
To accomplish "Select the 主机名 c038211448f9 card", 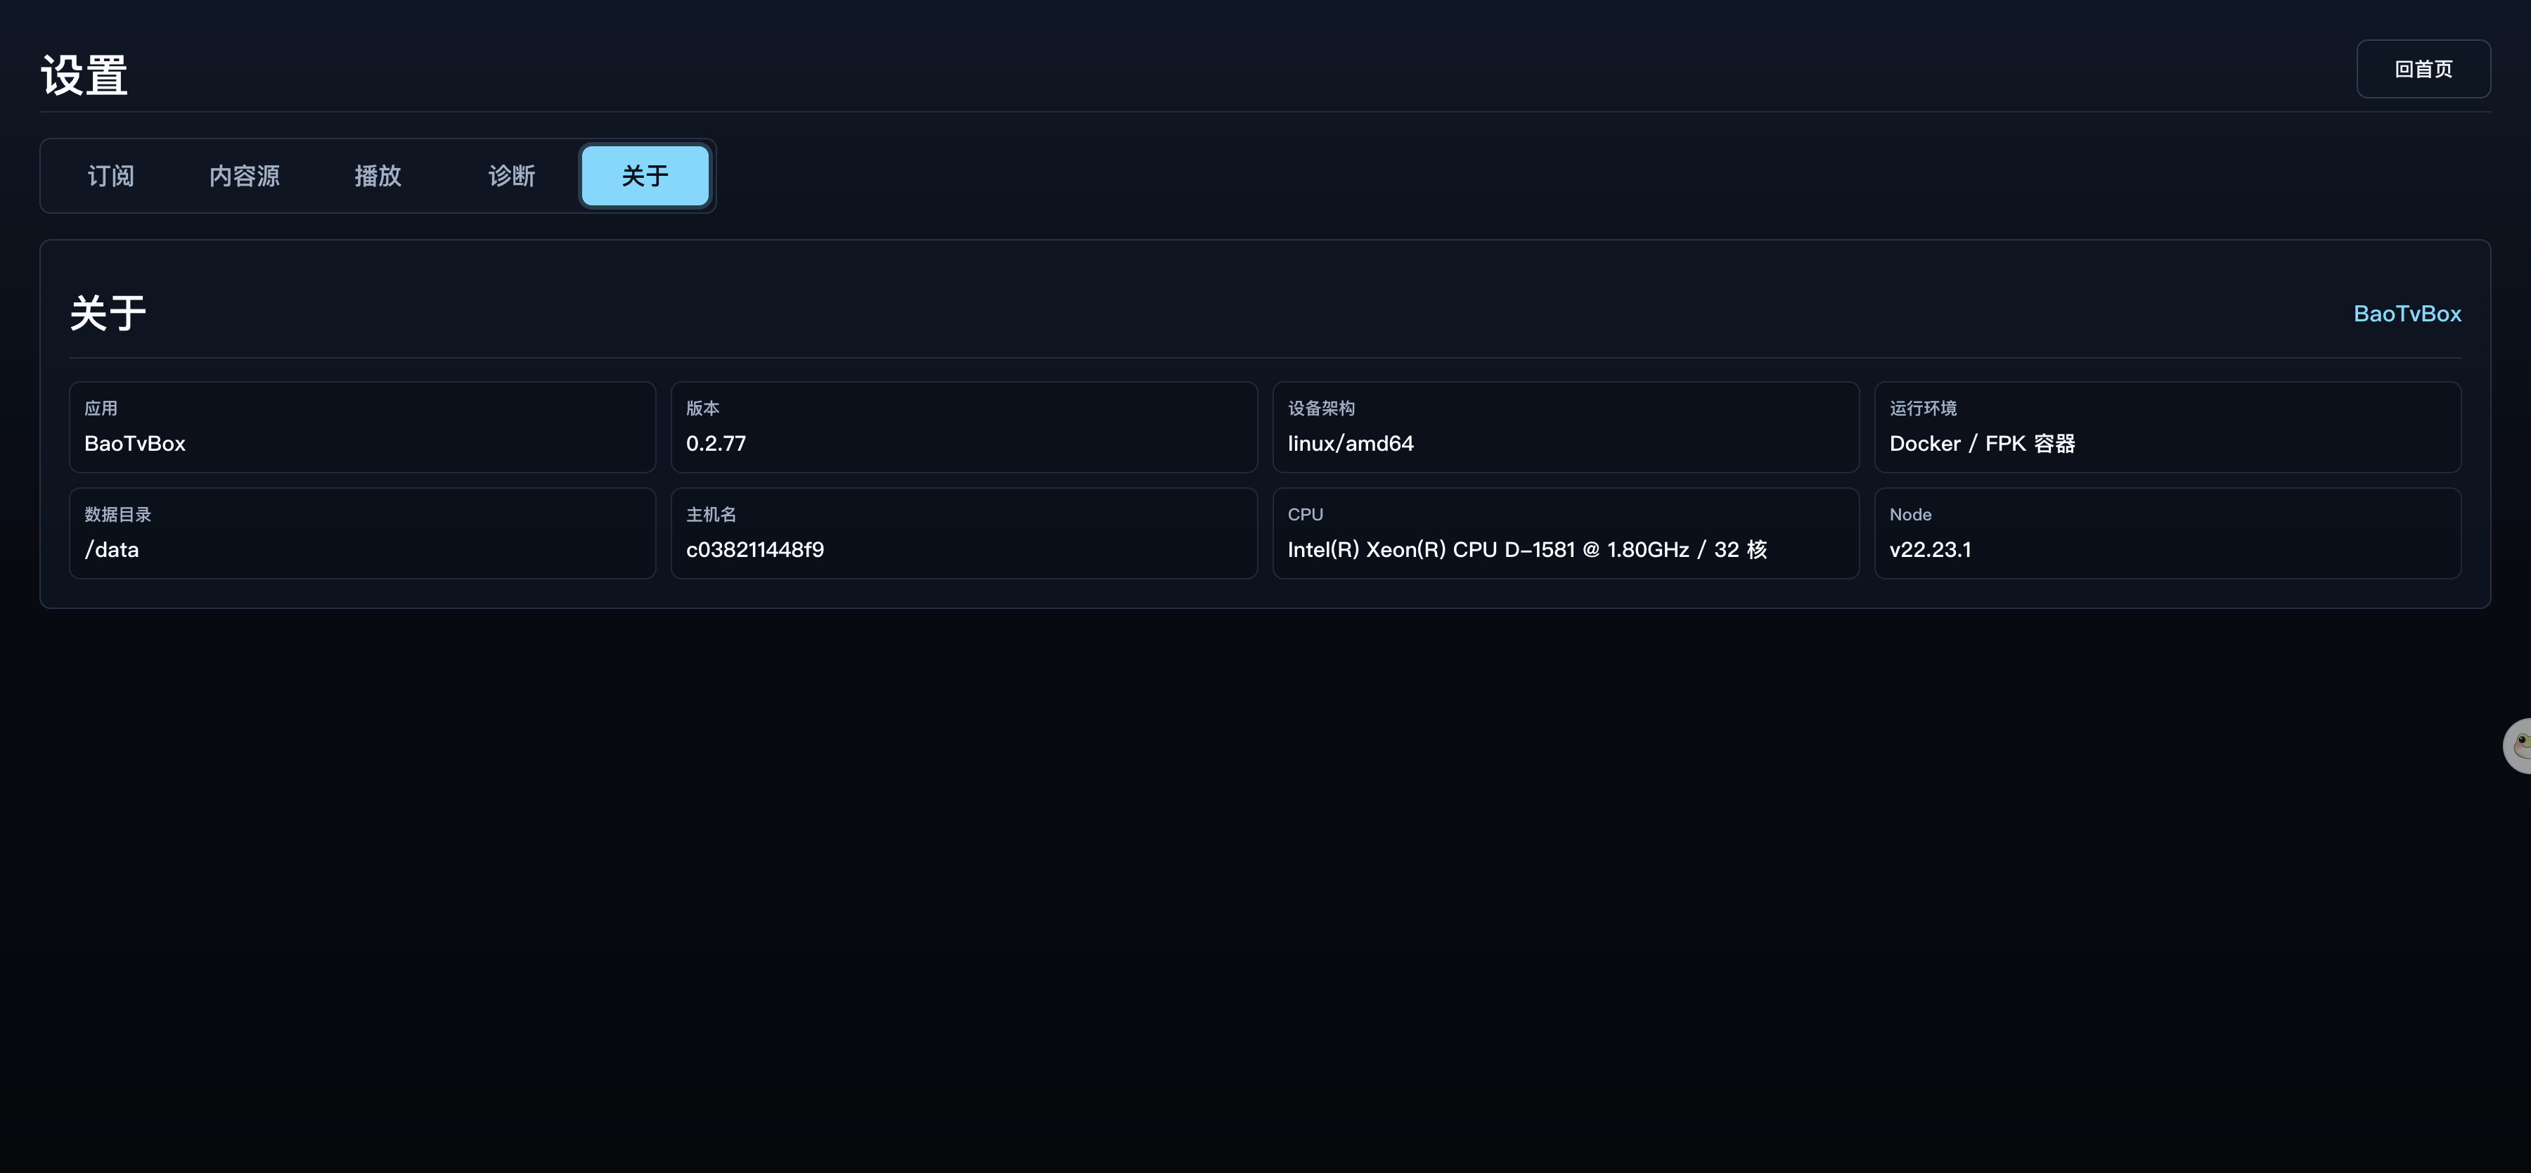I will click(964, 534).
